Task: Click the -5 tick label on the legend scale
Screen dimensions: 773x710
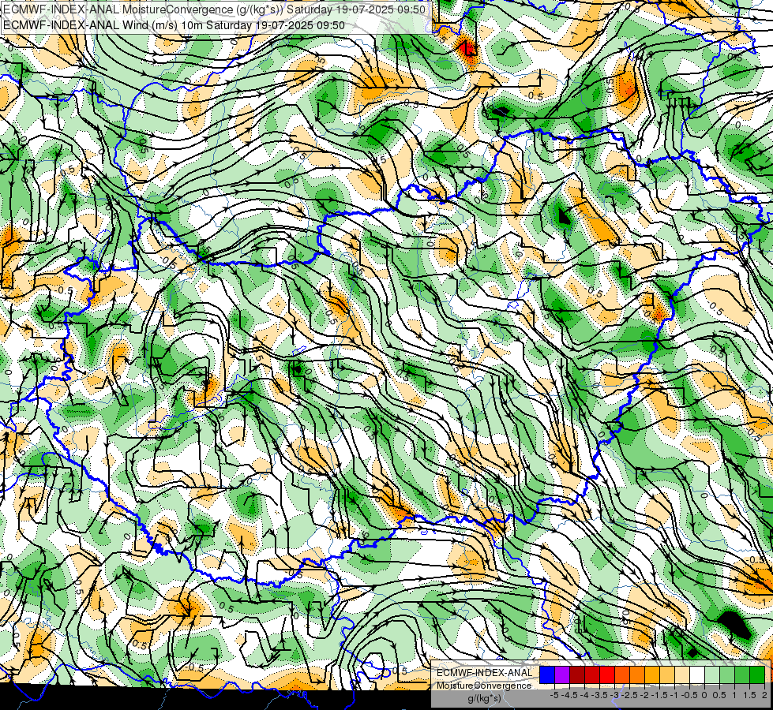Action: click(554, 695)
